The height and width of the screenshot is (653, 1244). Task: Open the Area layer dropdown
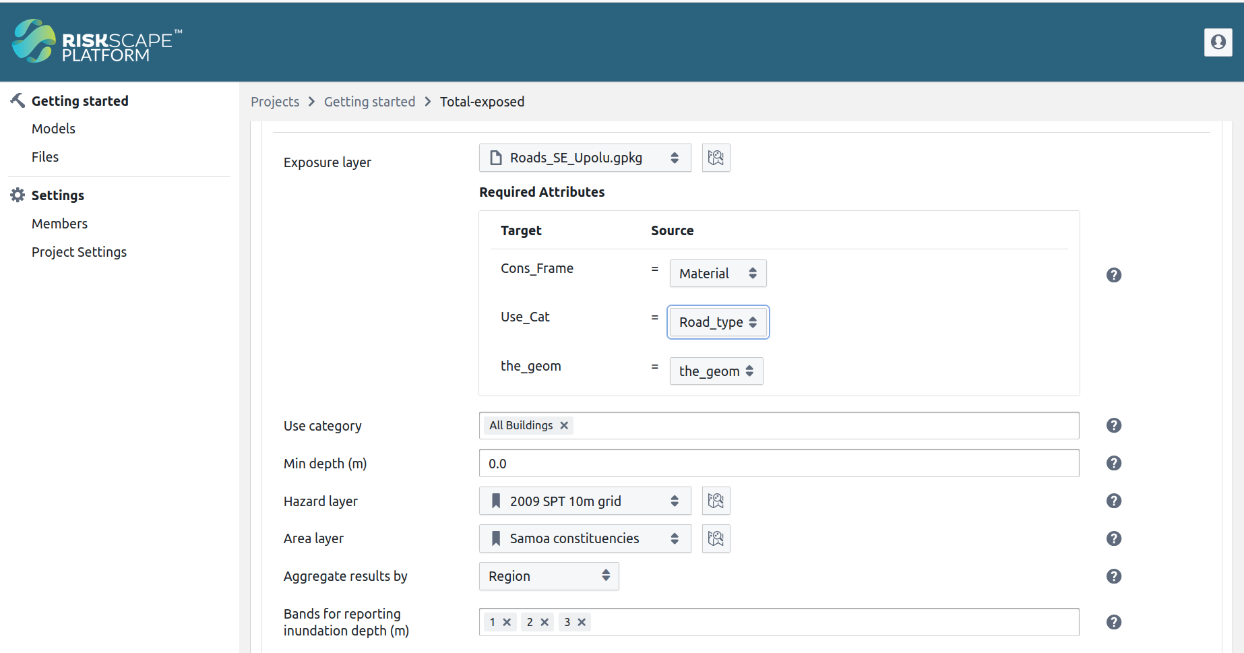pyautogui.click(x=585, y=538)
